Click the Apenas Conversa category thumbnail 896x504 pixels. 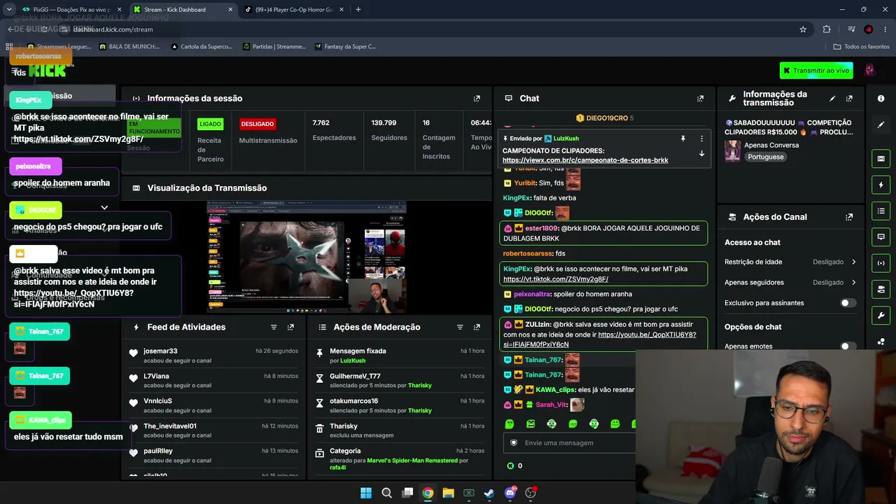(732, 150)
